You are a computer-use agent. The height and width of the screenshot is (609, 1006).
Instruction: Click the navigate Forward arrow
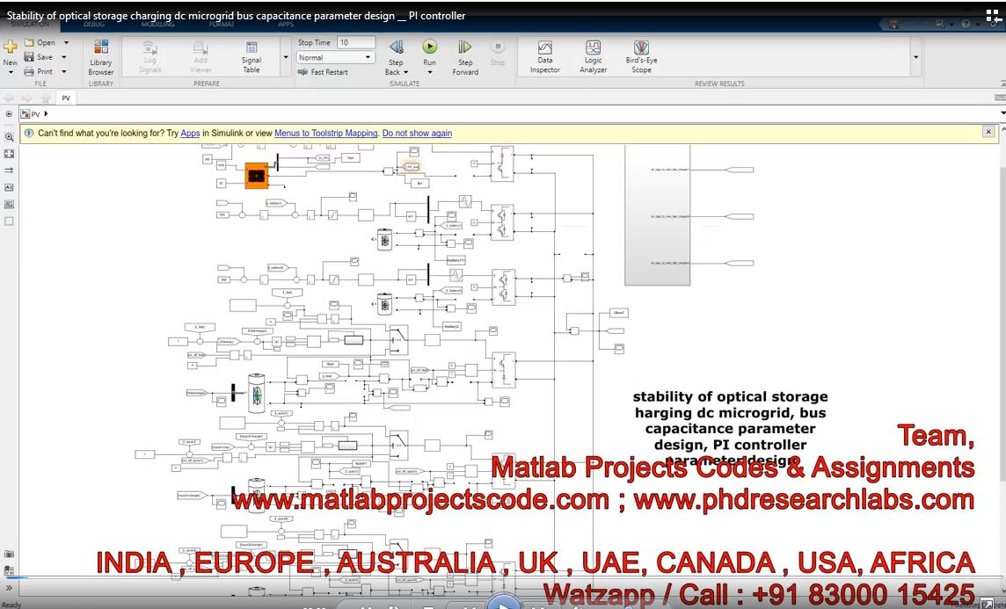click(x=27, y=98)
